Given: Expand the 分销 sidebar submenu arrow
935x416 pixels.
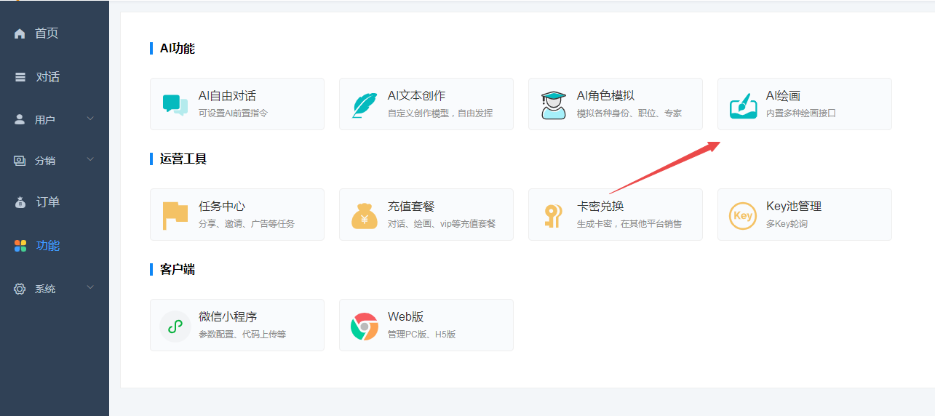Looking at the screenshot, I should [x=90, y=160].
